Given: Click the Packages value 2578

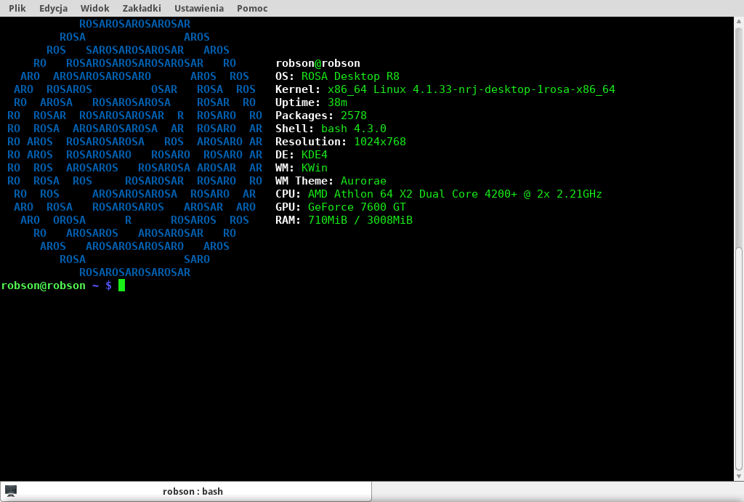Looking at the screenshot, I should coord(354,116).
